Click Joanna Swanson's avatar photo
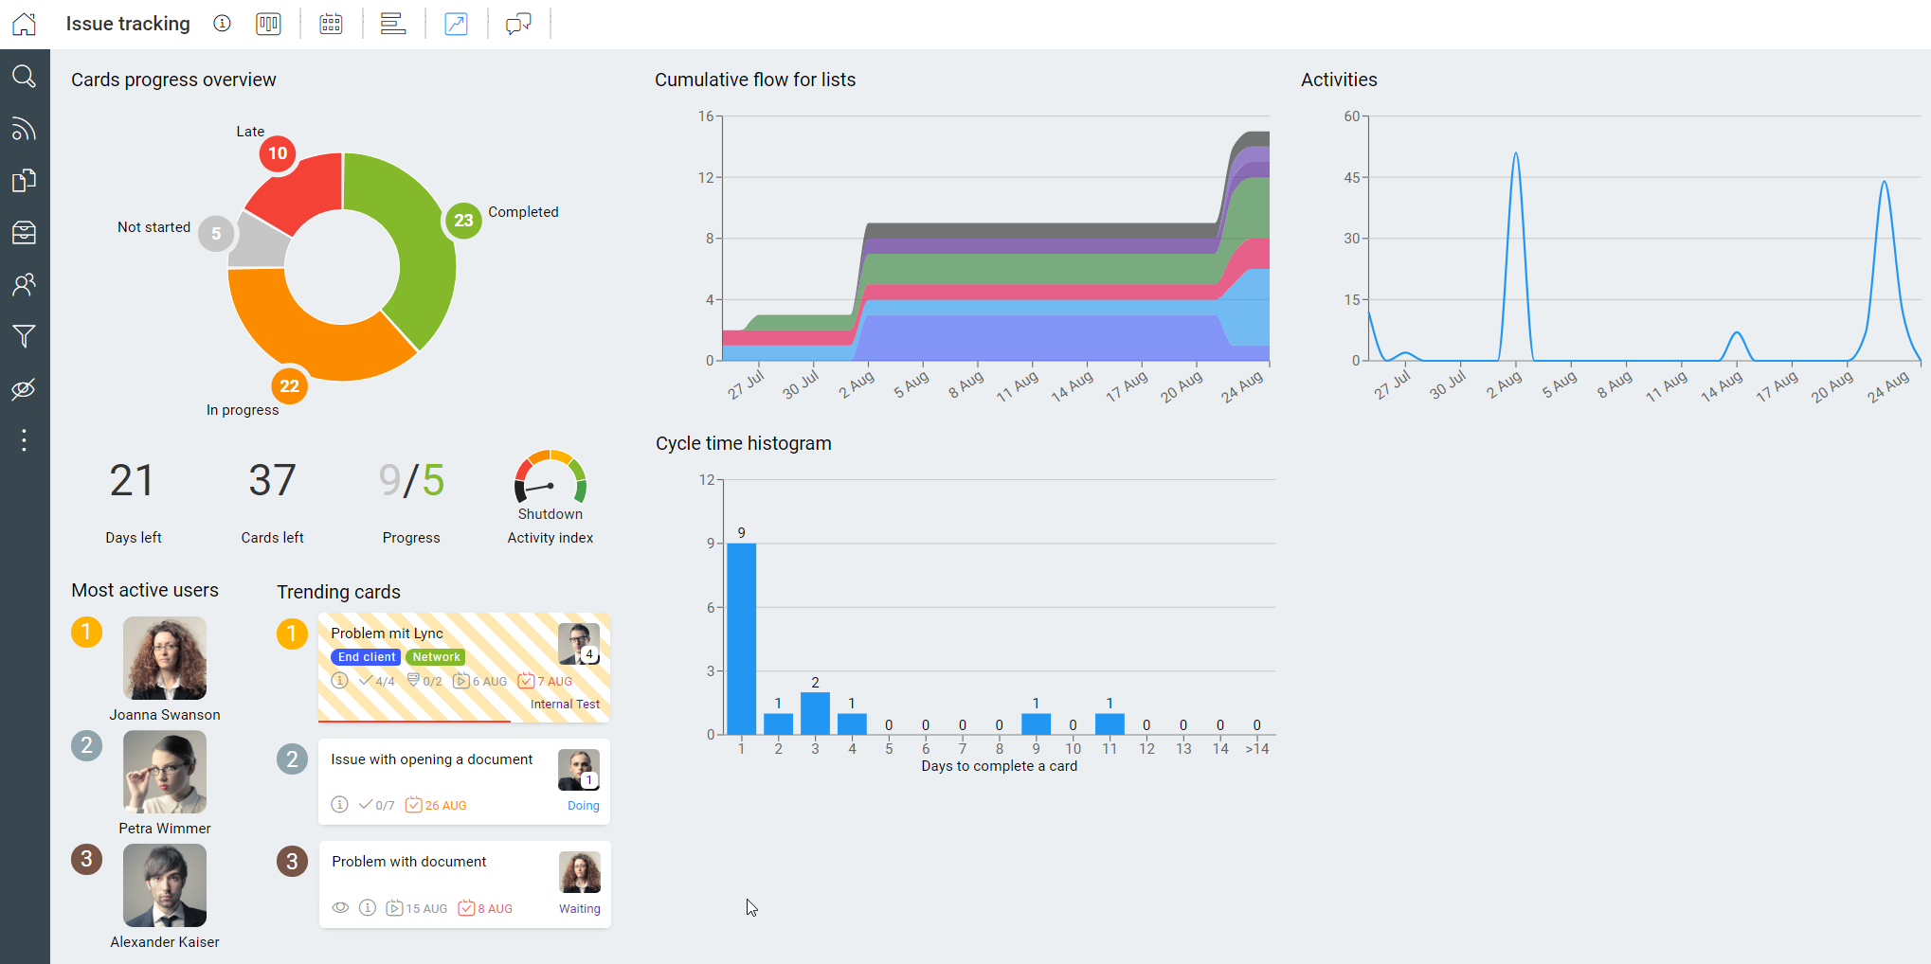 (x=165, y=658)
